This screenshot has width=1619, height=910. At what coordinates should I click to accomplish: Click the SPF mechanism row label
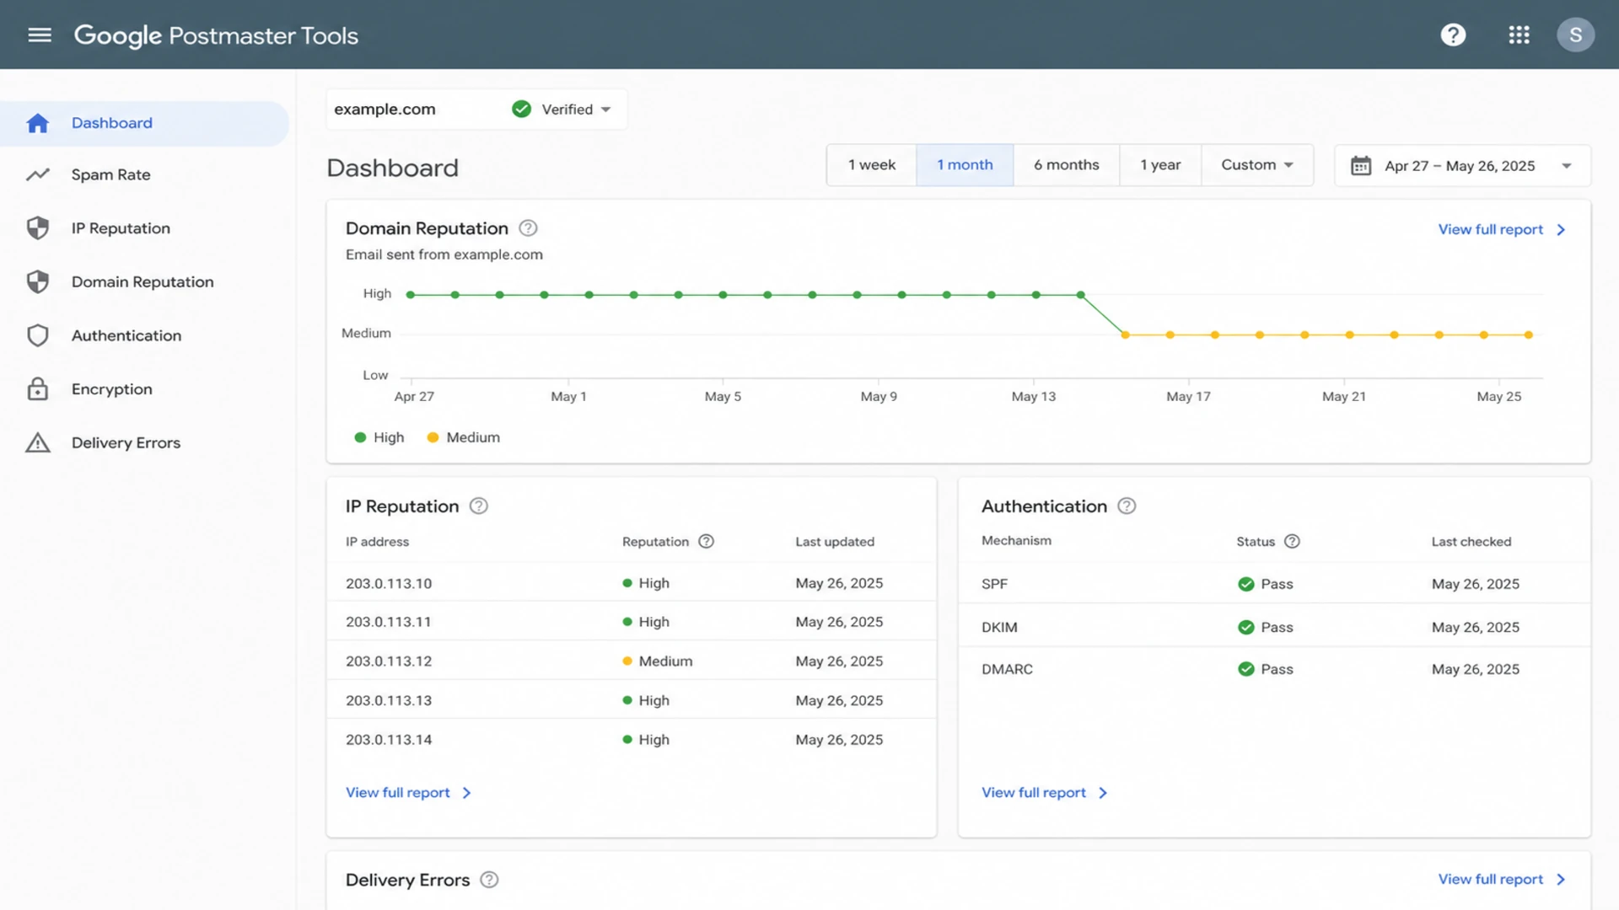pyautogui.click(x=994, y=584)
